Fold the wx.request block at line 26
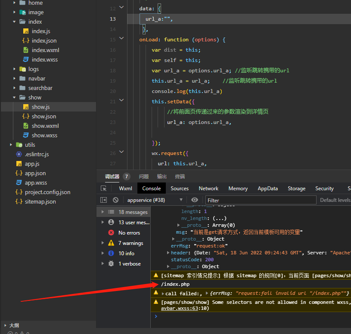Viewport: 351px width, 334px height. [121, 152]
